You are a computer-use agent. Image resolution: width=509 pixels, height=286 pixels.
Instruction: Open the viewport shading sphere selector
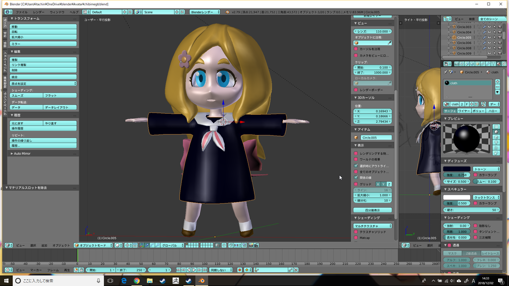[118, 245]
